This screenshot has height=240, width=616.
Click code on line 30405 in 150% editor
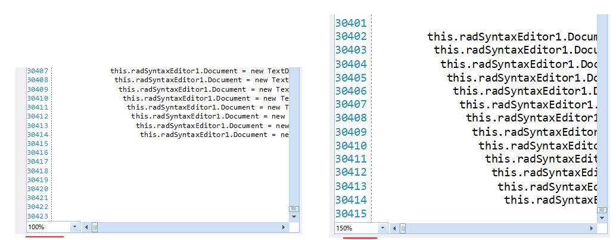[x=522, y=78]
